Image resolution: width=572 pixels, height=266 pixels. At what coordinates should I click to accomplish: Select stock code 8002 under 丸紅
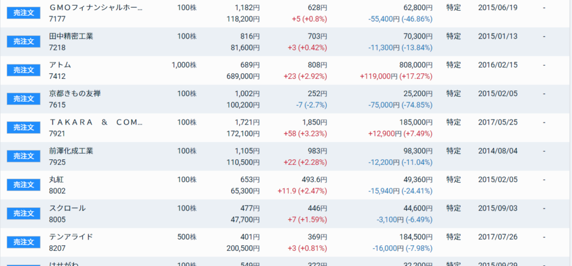pyautogui.click(x=58, y=191)
